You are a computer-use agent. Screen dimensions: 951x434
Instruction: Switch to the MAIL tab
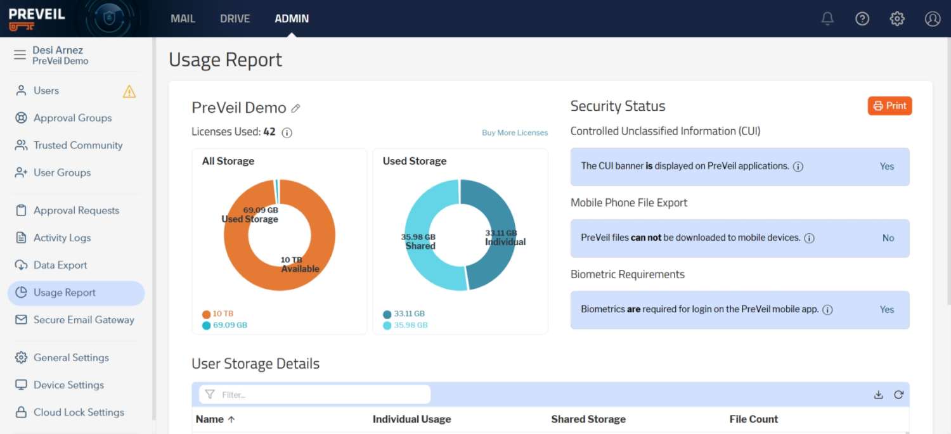click(x=183, y=19)
